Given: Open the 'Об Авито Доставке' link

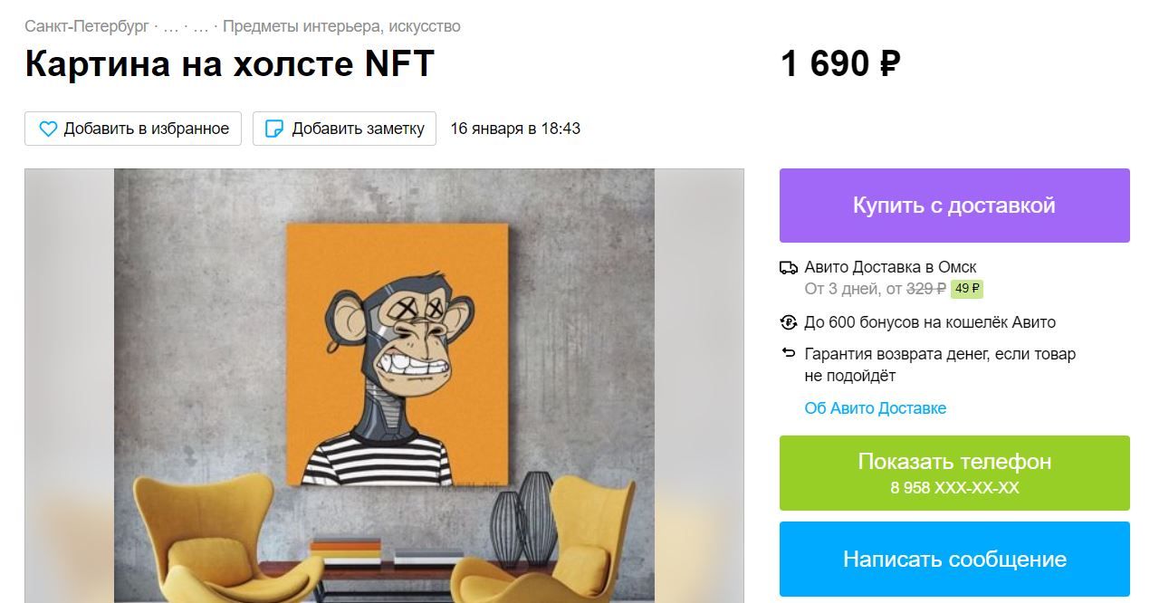Looking at the screenshot, I should [876, 408].
